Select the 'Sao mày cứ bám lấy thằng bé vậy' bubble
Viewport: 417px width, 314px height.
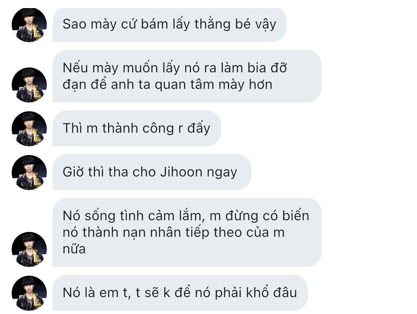[x=169, y=25]
